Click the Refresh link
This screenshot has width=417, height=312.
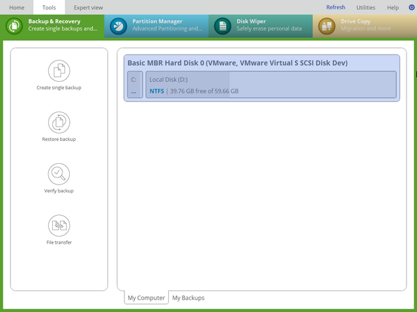[x=336, y=8]
